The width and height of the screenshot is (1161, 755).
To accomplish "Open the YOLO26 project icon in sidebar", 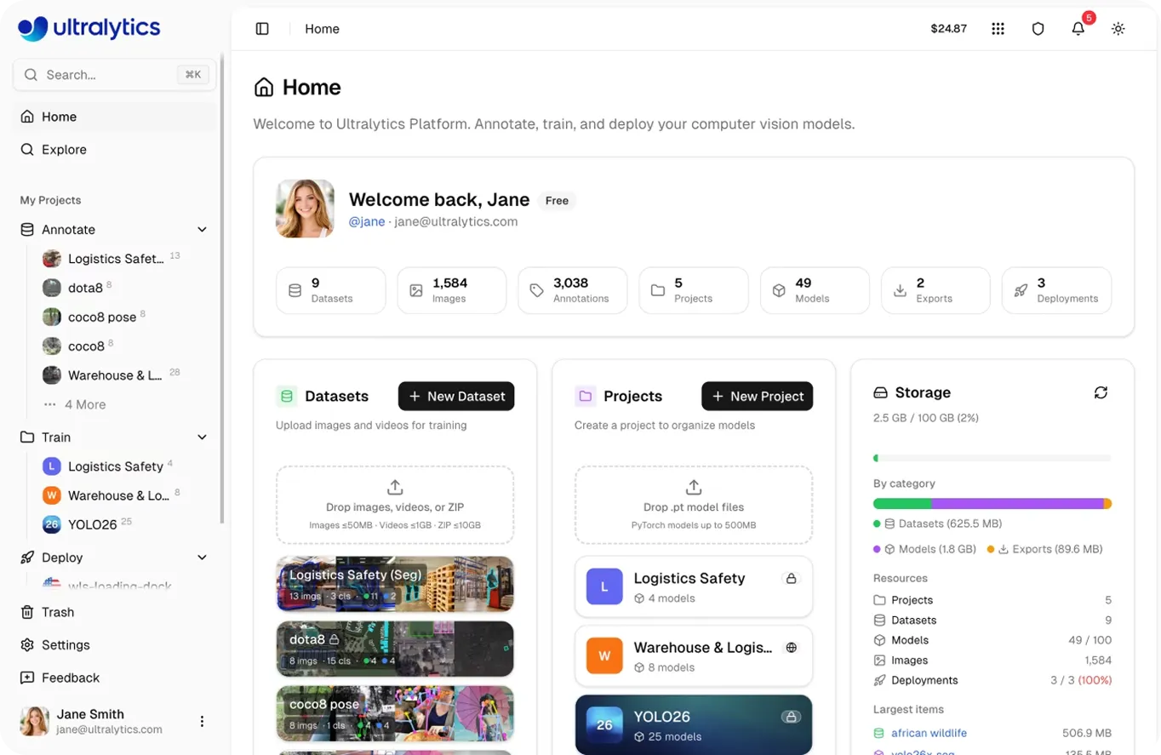I will 52,524.
